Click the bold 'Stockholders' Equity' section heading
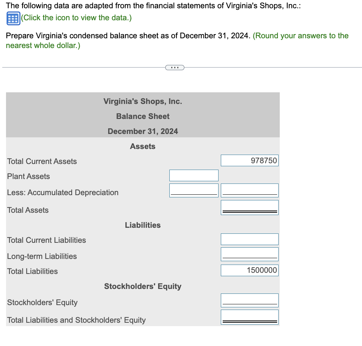362x346 pixels. pyautogui.click(x=143, y=286)
